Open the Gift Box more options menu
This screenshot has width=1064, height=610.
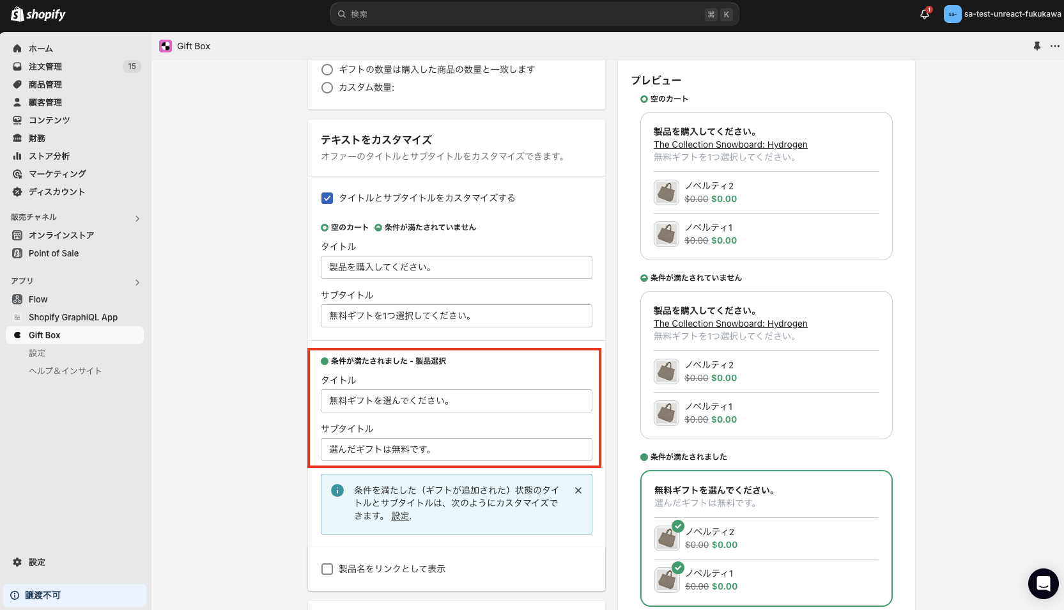click(1055, 46)
